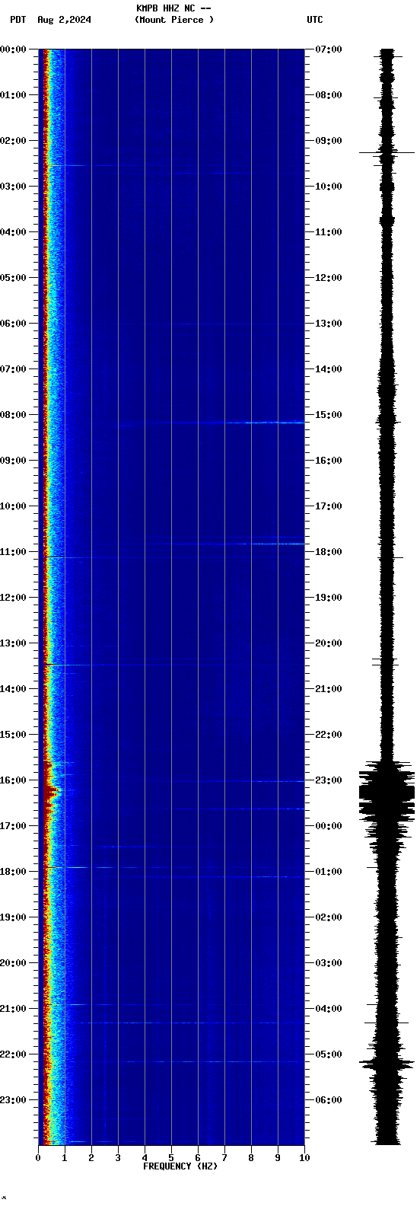
Task: Click the 04:00 PDT time label
Action: click(x=13, y=232)
